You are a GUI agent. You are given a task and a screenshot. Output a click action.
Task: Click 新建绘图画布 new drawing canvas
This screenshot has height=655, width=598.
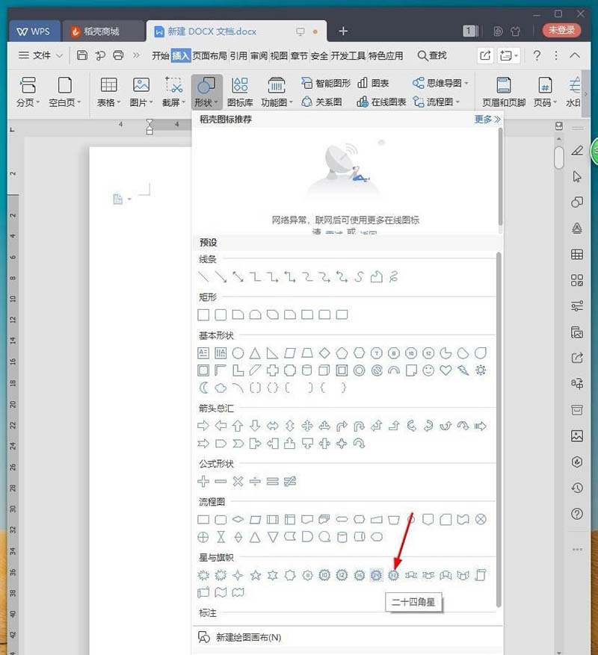pyautogui.click(x=248, y=637)
